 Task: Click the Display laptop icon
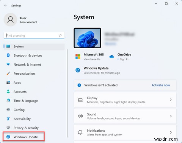point(80,100)
